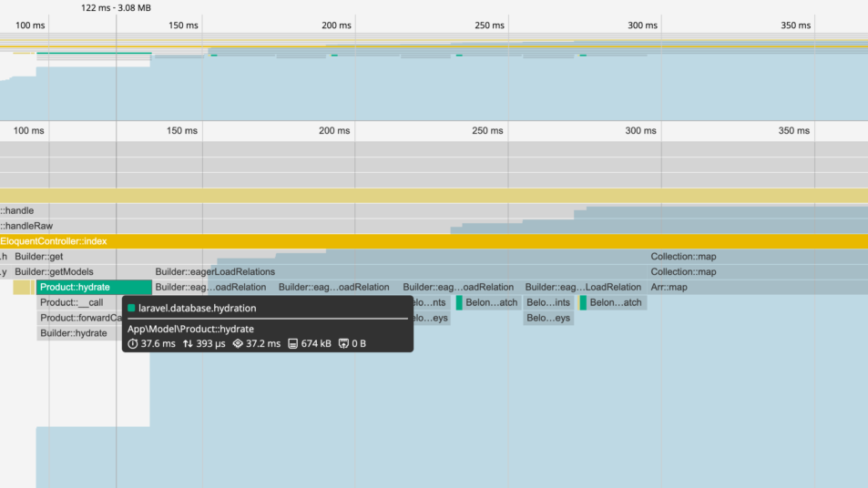Image resolution: width=868 pixels, height=488 pixels.
Task: Click the small yellow block before Product::hydrate
Action: 23,288
